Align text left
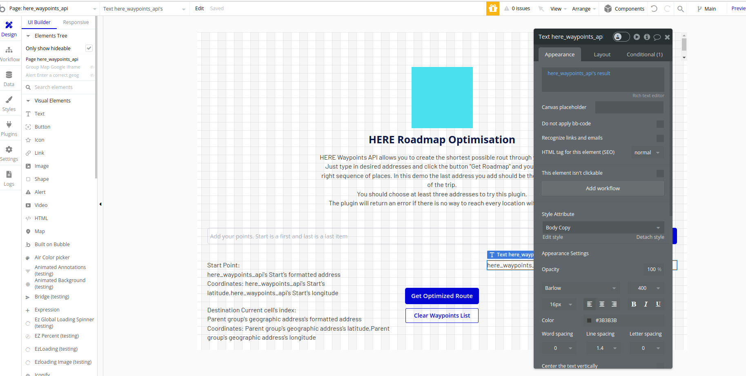The image size is (746, 376). click(589, 304)
